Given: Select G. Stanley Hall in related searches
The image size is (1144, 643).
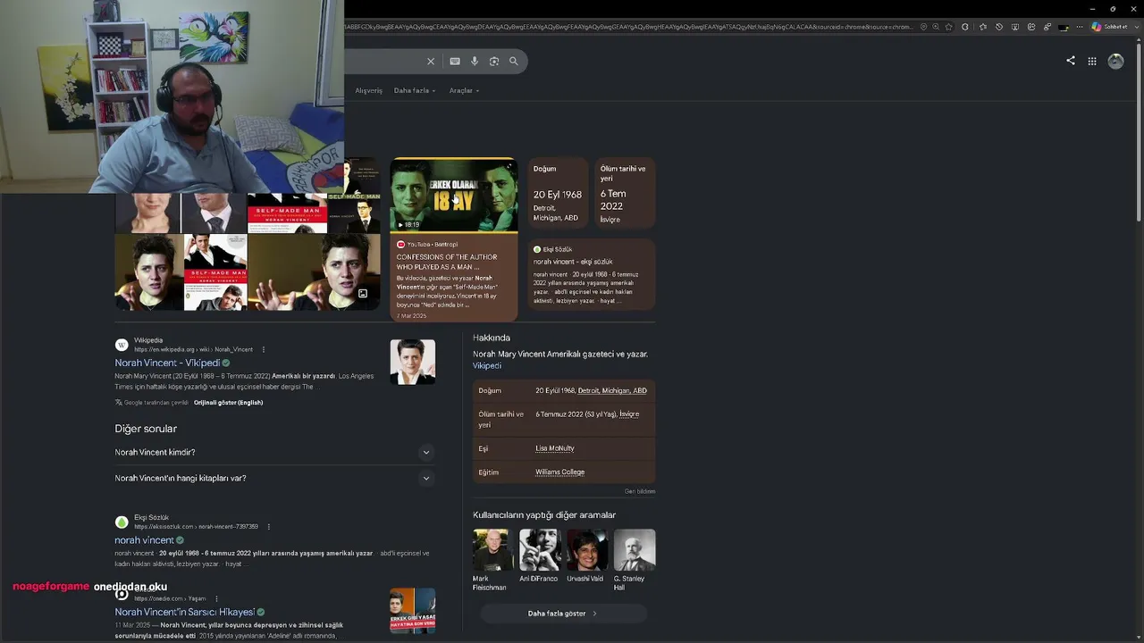Looking at the screenshot, I should point(635,560).
